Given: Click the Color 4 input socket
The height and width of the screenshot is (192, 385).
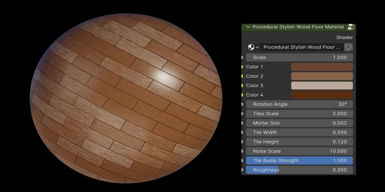Looking at the screenshot, I should (x=242, y=95).
